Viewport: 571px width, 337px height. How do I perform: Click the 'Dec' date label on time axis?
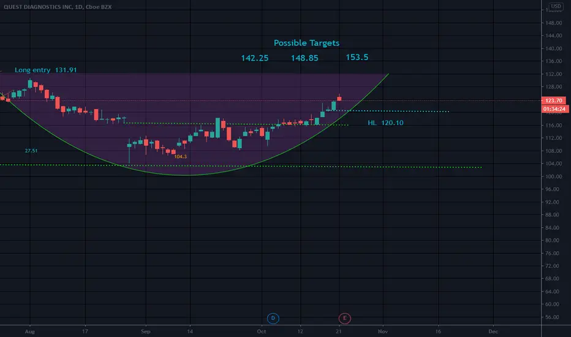click(493, 331)
